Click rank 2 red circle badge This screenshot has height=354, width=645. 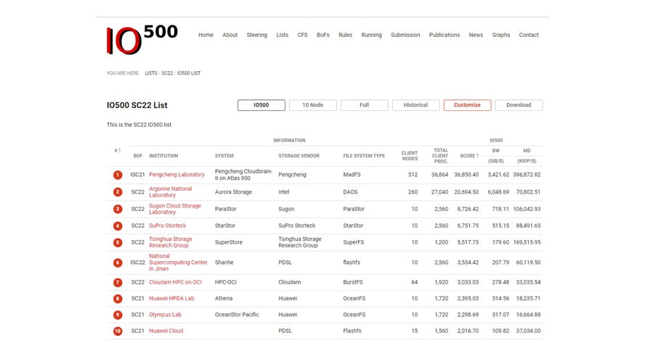(x=118, y=192)
